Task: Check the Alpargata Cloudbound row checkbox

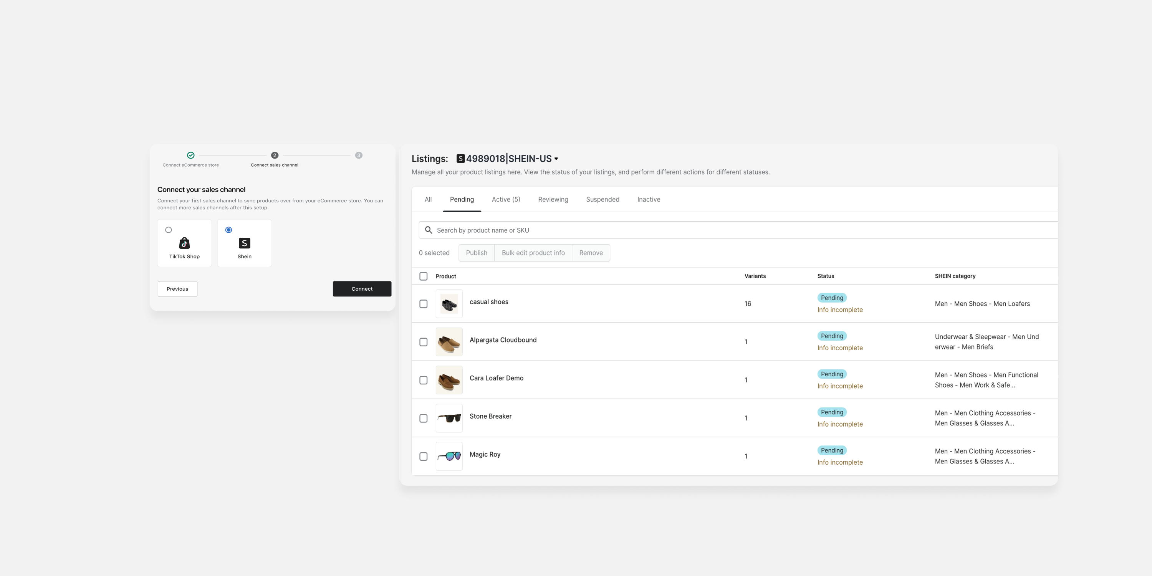Action: click(x=424, y=342)
